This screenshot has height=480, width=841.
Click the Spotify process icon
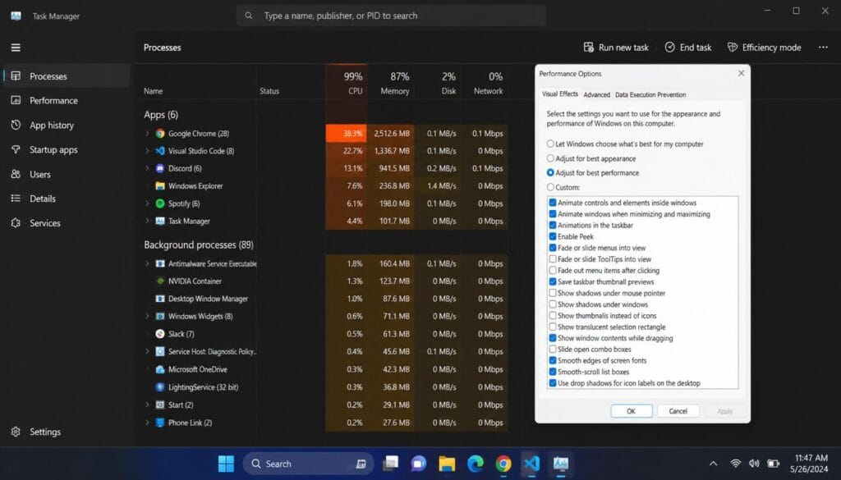(160, 203)
